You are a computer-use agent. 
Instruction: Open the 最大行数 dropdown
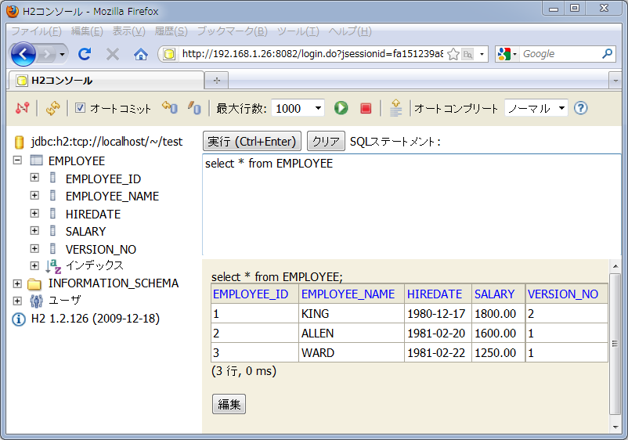pyautogui.click(x=298, y=108)
